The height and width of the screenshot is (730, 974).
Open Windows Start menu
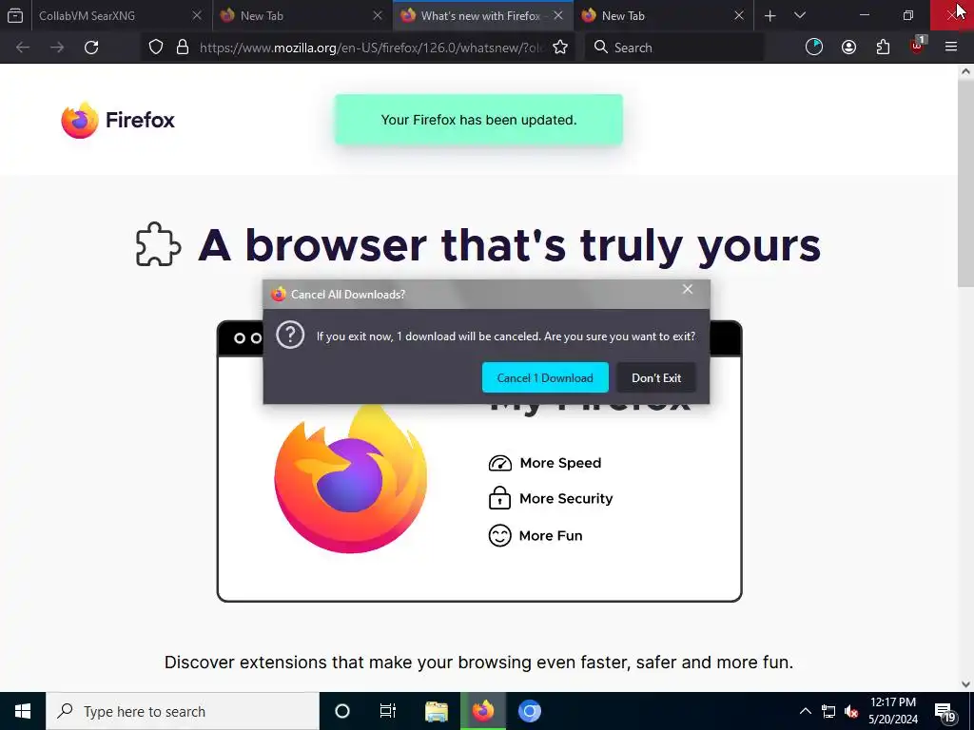pyautogui.click(x=23, y=711)
